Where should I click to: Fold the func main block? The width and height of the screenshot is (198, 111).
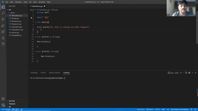pos(36,22)
